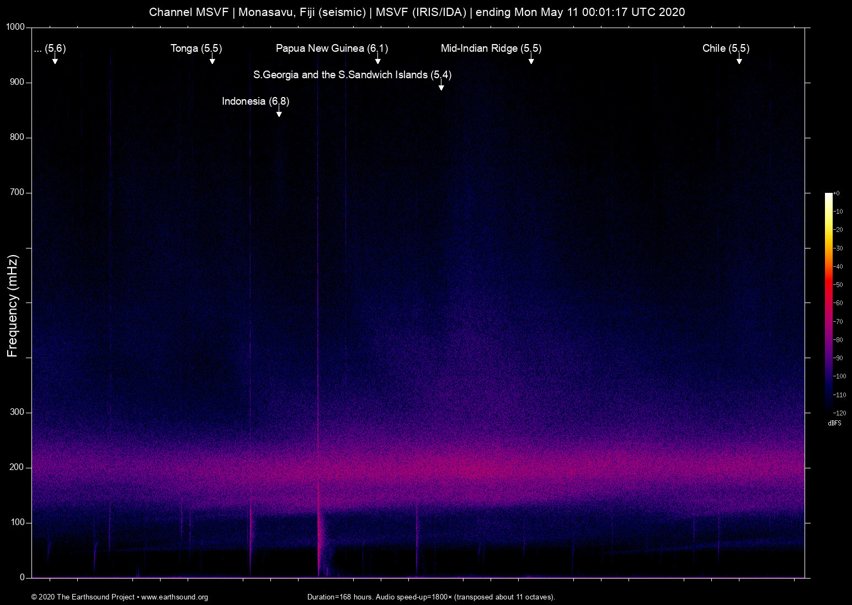
Task: Click the 'Channel MSVF' title text
Action: coord(189,12)
